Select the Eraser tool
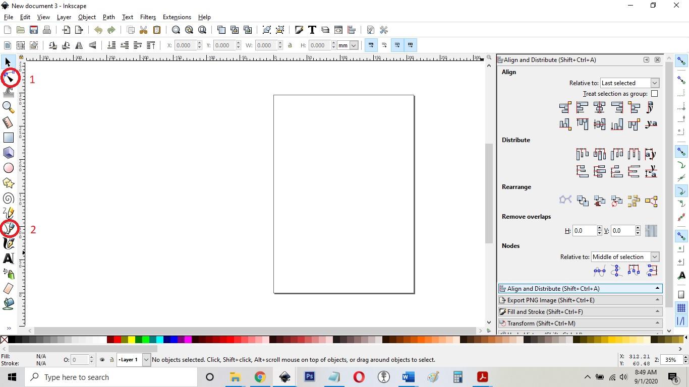Image resolution: width=689 pixels, height=387 pixels. (x=8, y=289)
